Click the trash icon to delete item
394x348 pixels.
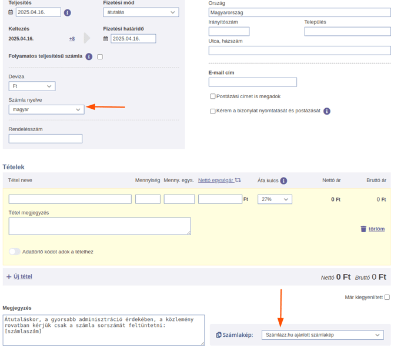[x=363, y=229]
